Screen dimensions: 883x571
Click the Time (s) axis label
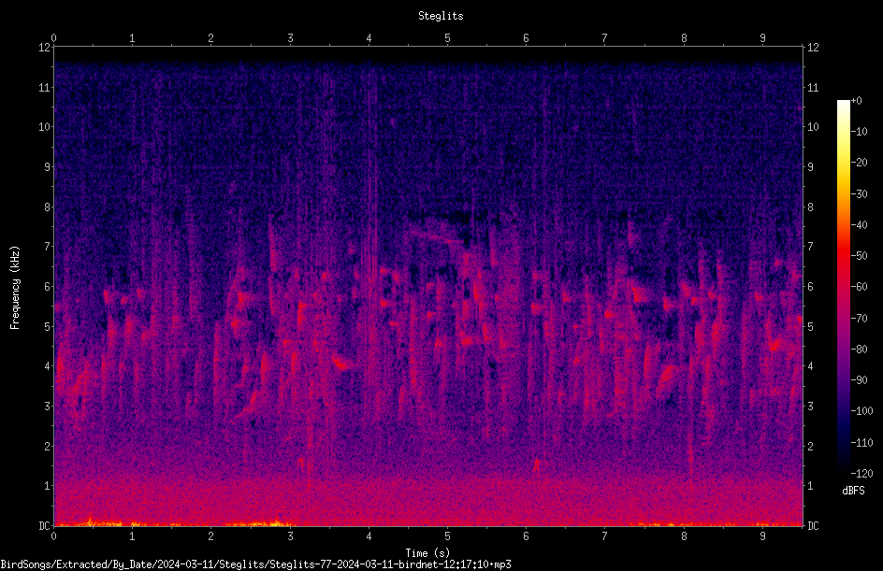point(427,553)
